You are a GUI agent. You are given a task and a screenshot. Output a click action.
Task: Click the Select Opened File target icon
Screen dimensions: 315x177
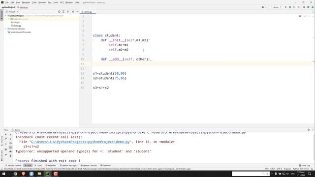click(x=59, y=12)
